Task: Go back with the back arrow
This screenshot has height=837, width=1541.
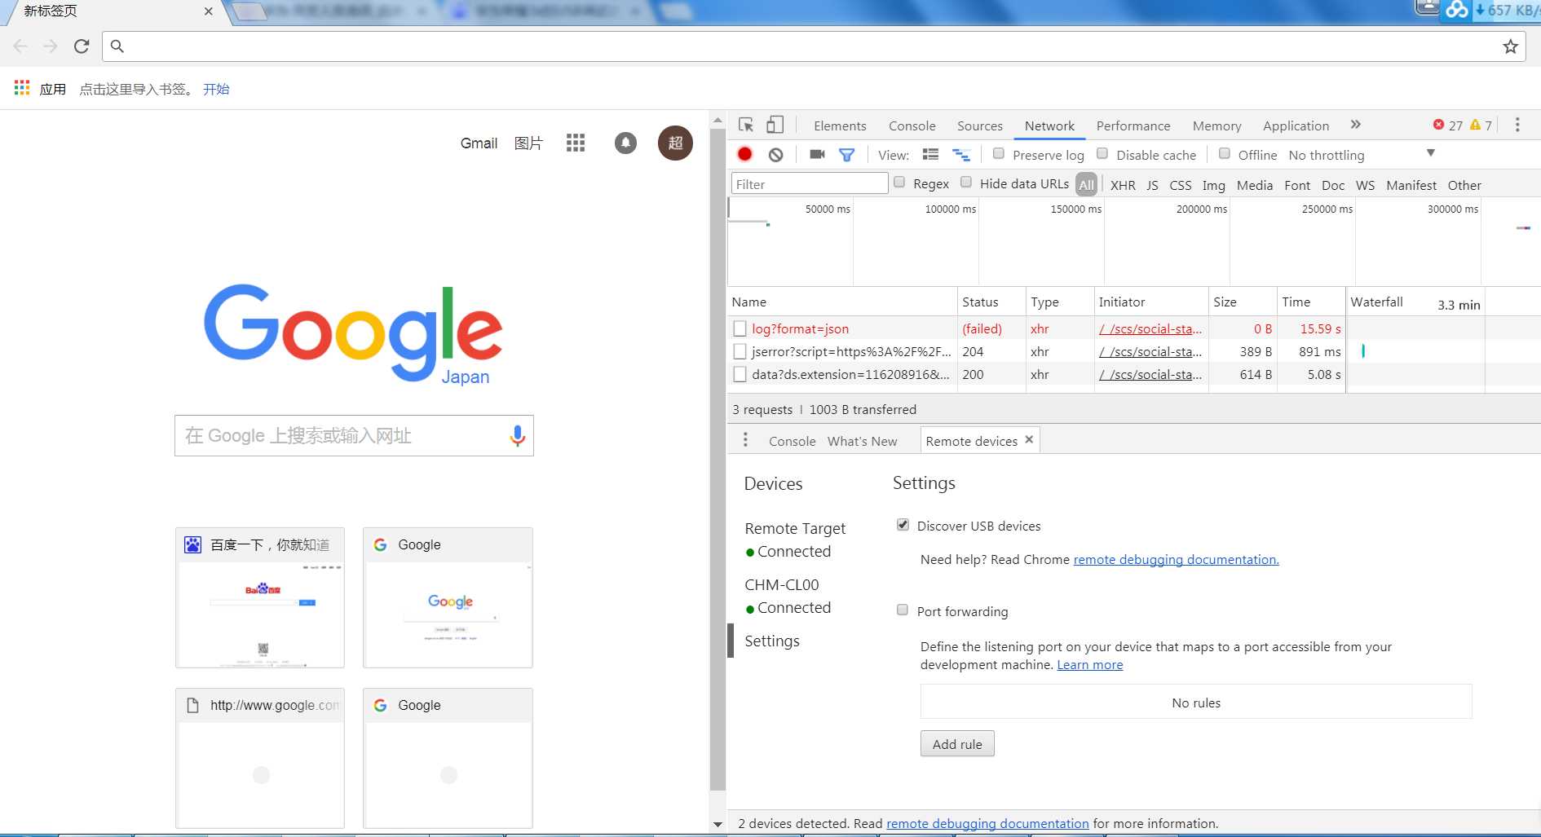Action: pyautogui.click(x=20, y=46)
